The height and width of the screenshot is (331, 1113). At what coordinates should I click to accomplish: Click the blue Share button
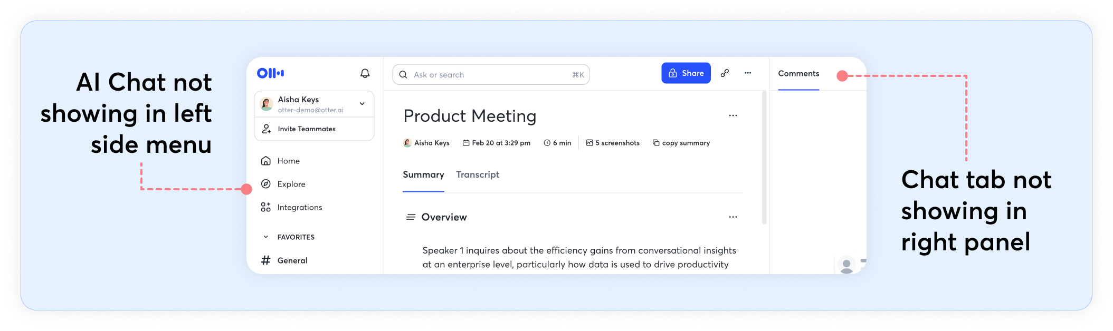point(686,73)
